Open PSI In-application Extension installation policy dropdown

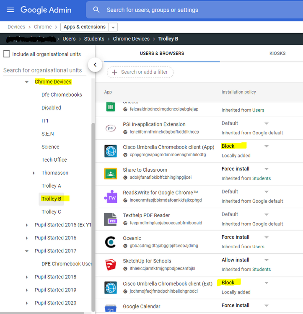coord(266,124)
